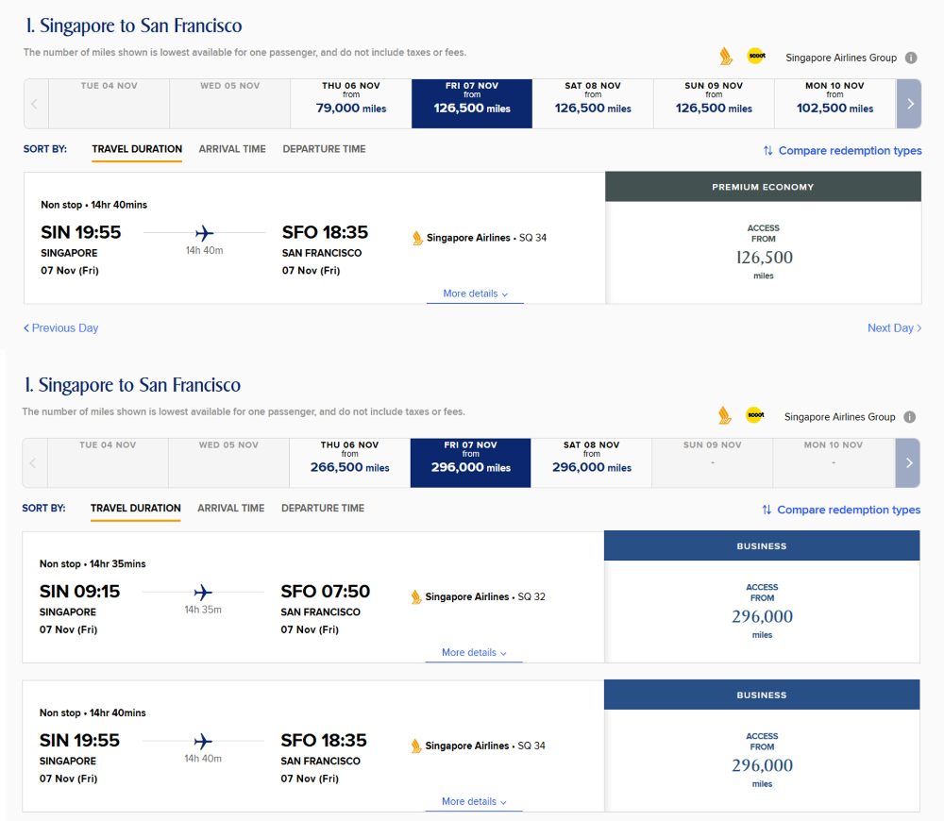Image resolution: width=944 pixels, height=821 pixels.
Task: Go to Next Day link
Action: click(x=894, y=328)
